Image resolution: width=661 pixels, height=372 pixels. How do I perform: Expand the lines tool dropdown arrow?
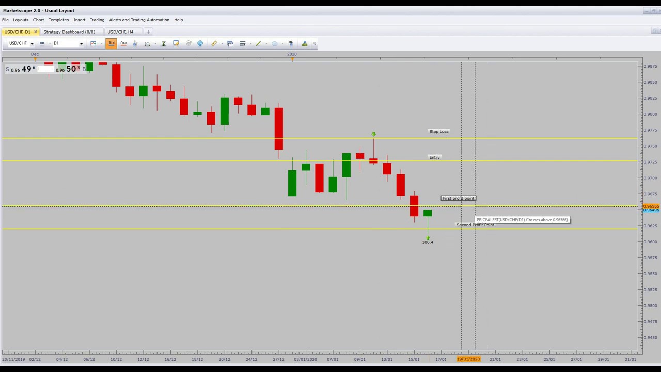[x=250, y=43]
